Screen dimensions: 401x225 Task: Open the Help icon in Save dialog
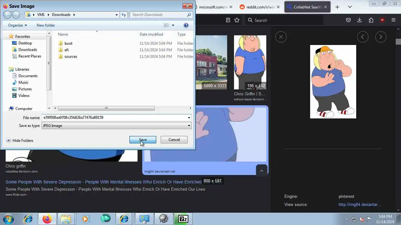pos(186,25)
